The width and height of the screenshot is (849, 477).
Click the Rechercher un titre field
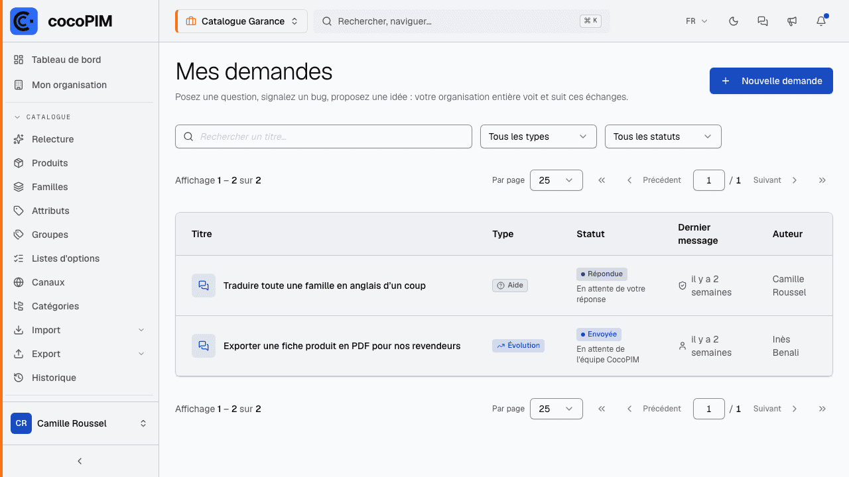point(324,136)
